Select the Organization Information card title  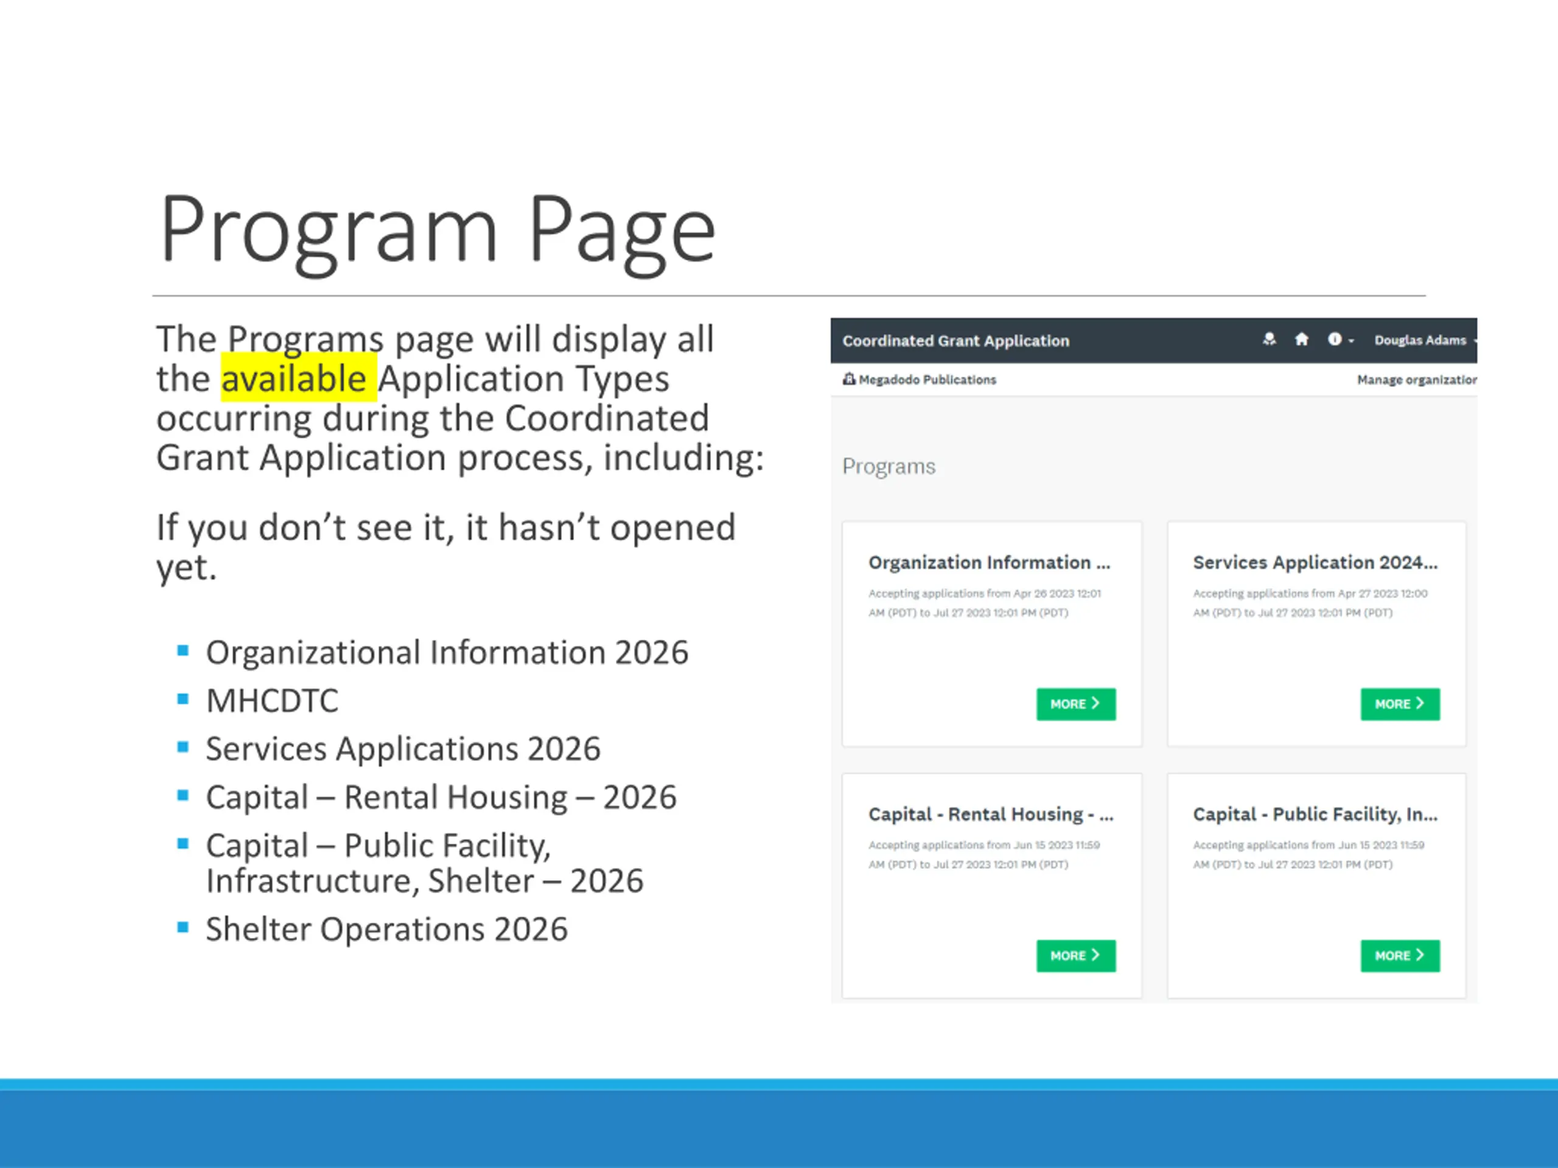click(989, 563)
